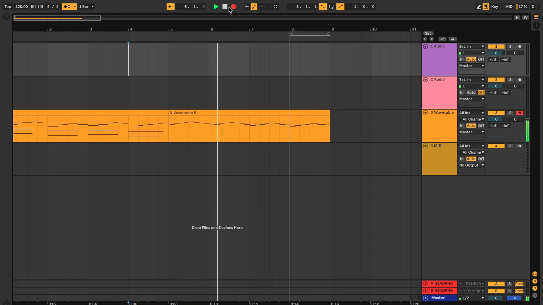
Task: Click the Tap tempo button
Action: pos(8,6)
